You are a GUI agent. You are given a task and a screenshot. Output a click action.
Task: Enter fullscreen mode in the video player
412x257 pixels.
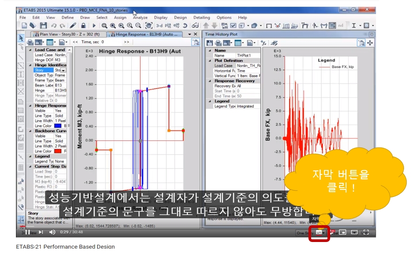click(x=366, y=232)
